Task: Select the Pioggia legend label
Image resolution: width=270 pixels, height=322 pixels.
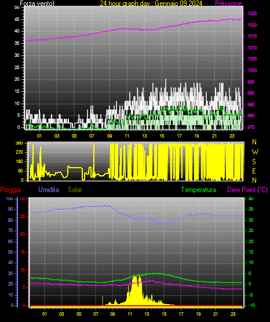Action: pyautogui.click(x=10, y=190)
